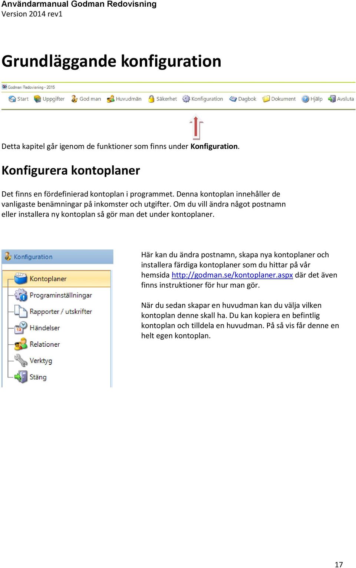
Task: Click the Kontoplaner database icon
Action: (21, 278)
